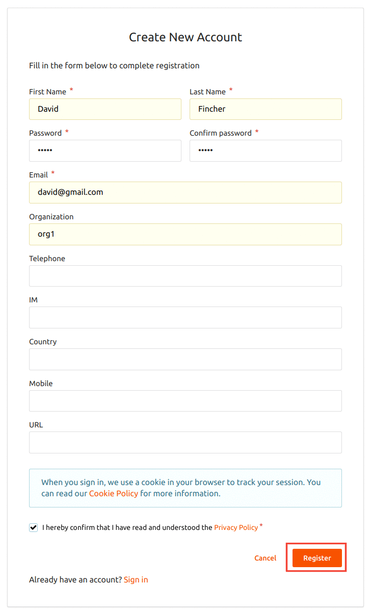The width and height of the screenshot is (371, 610).
Task: Click the privacy confirmation label text
Action: pos(150,527)
